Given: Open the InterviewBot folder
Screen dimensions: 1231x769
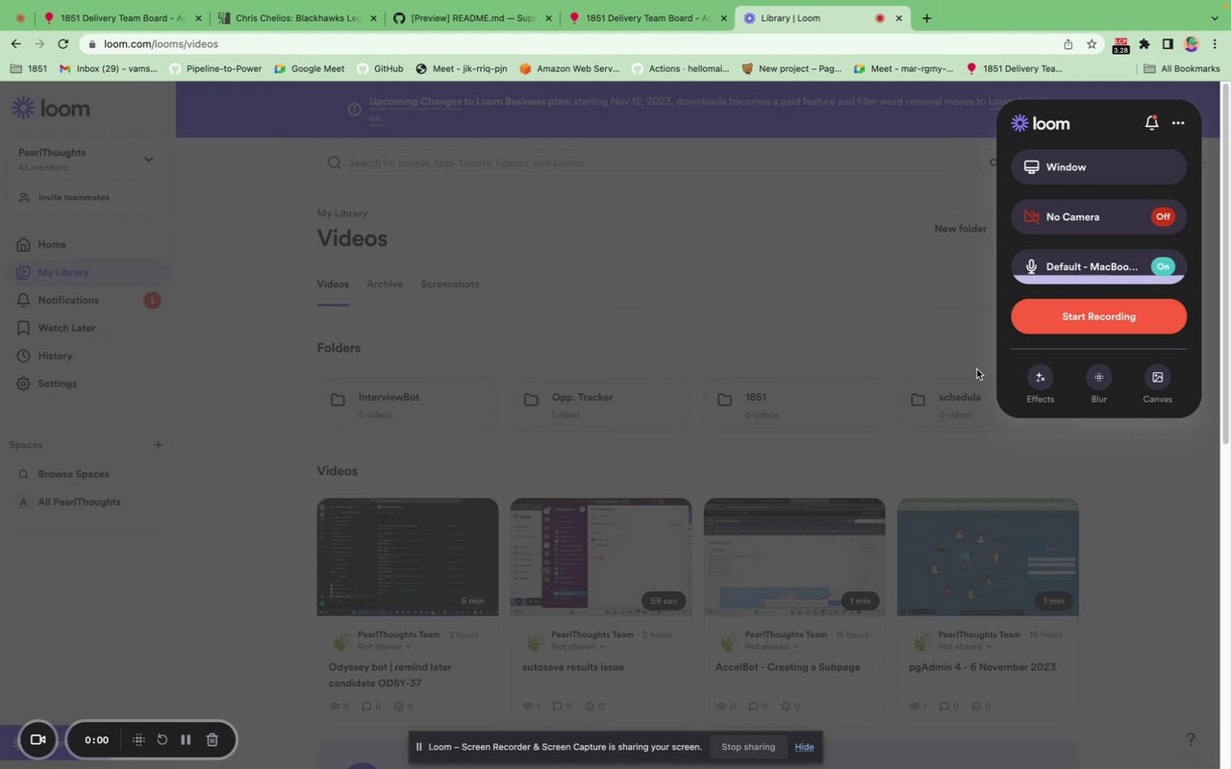Looking at the screenshot, I should pyautogui.click(x=408, y=405).
